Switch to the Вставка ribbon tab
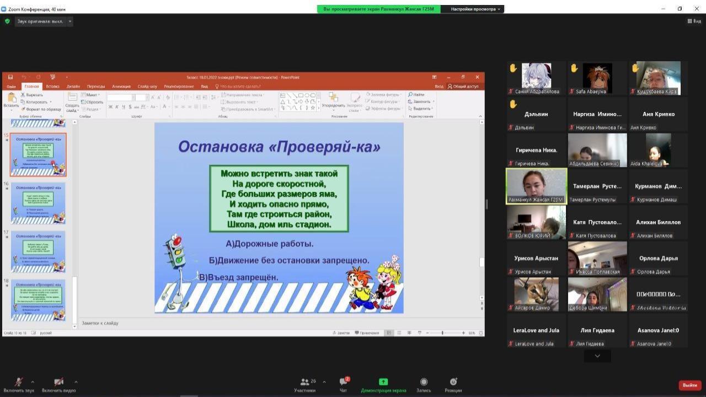 pyautogui.click(x=52, y=87)
